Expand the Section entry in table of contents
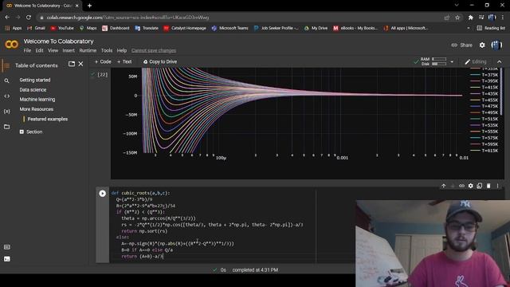510x287 pixels. (22, 132)
